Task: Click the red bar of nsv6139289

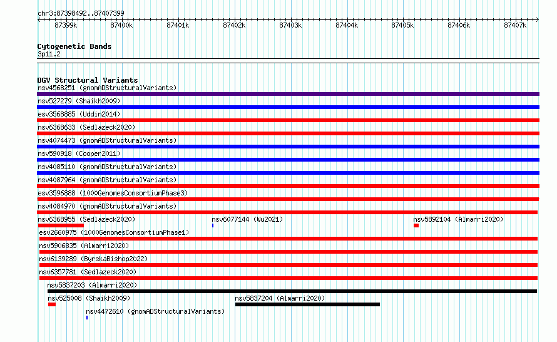Action: coord(289,265)
